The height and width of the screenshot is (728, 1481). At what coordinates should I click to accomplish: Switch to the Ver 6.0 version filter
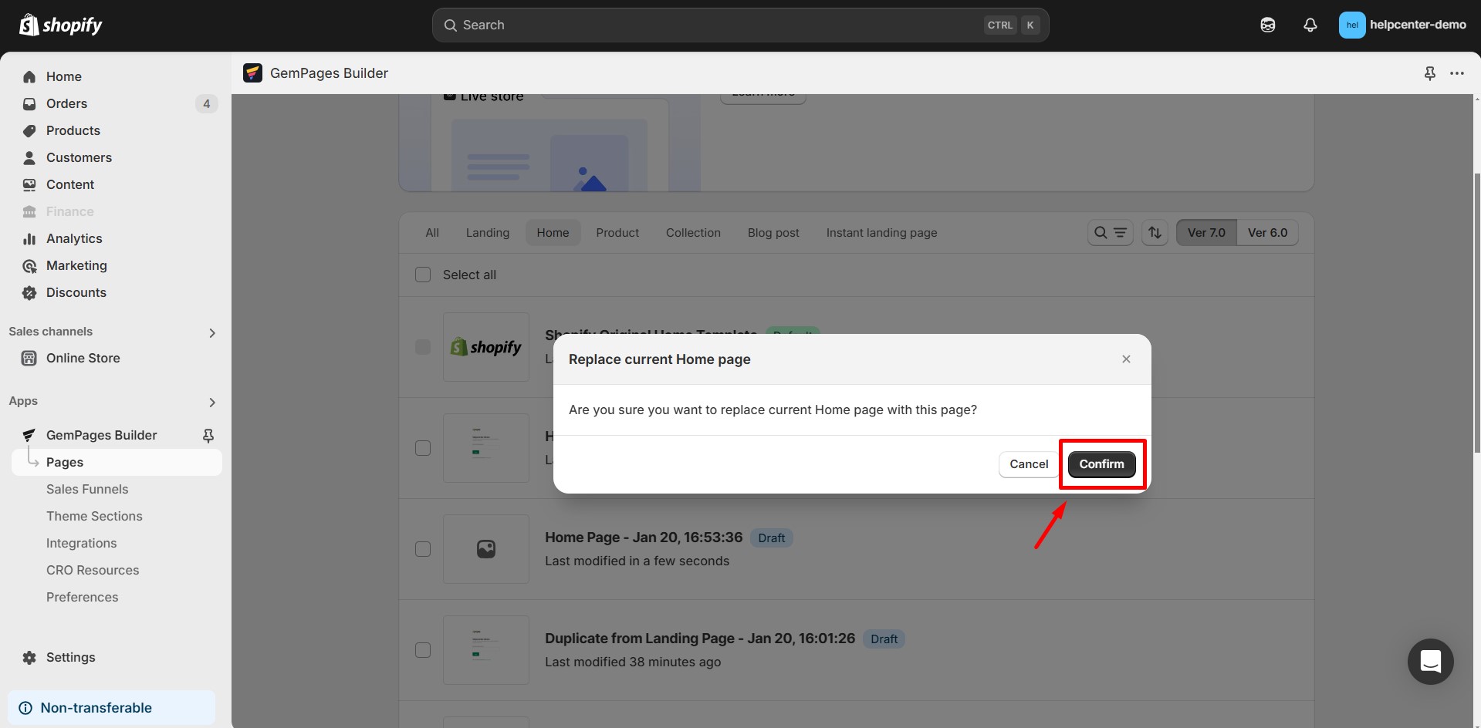pyautogui.click(x=1267, y=232)
